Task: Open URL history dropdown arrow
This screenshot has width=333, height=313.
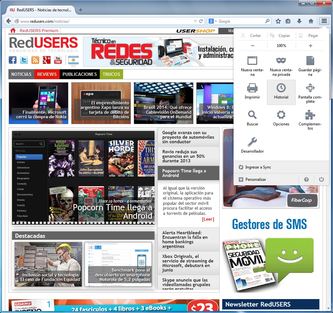Action: pyautogui.click(x=195, y=21)
